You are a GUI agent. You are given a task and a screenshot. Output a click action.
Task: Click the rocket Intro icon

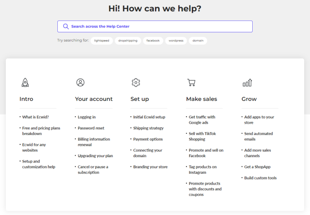(25, 83)
